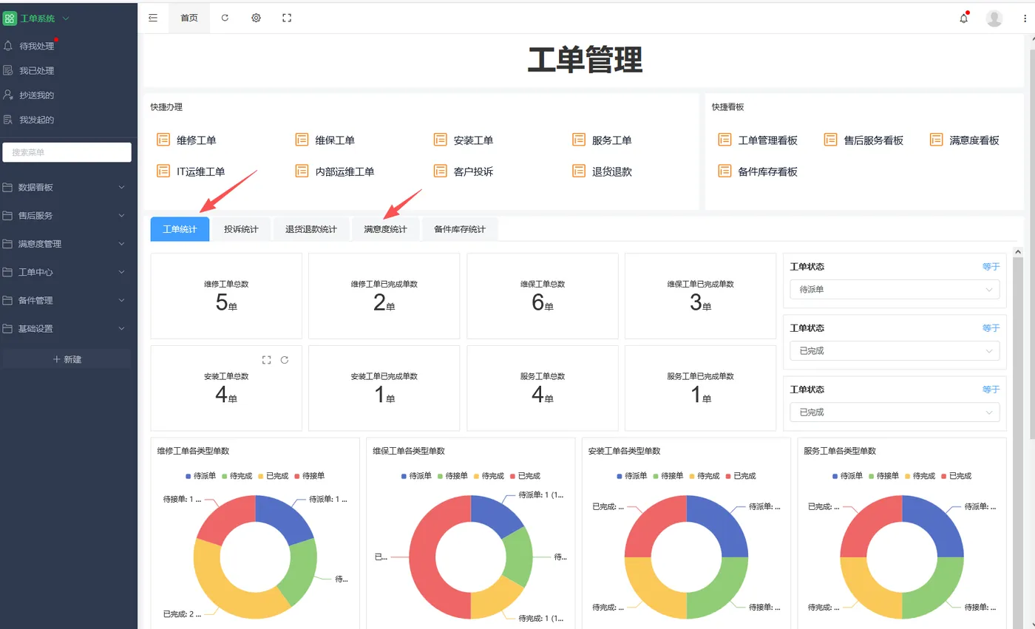Open the 满意度看板 dashboard

[973, 139]
